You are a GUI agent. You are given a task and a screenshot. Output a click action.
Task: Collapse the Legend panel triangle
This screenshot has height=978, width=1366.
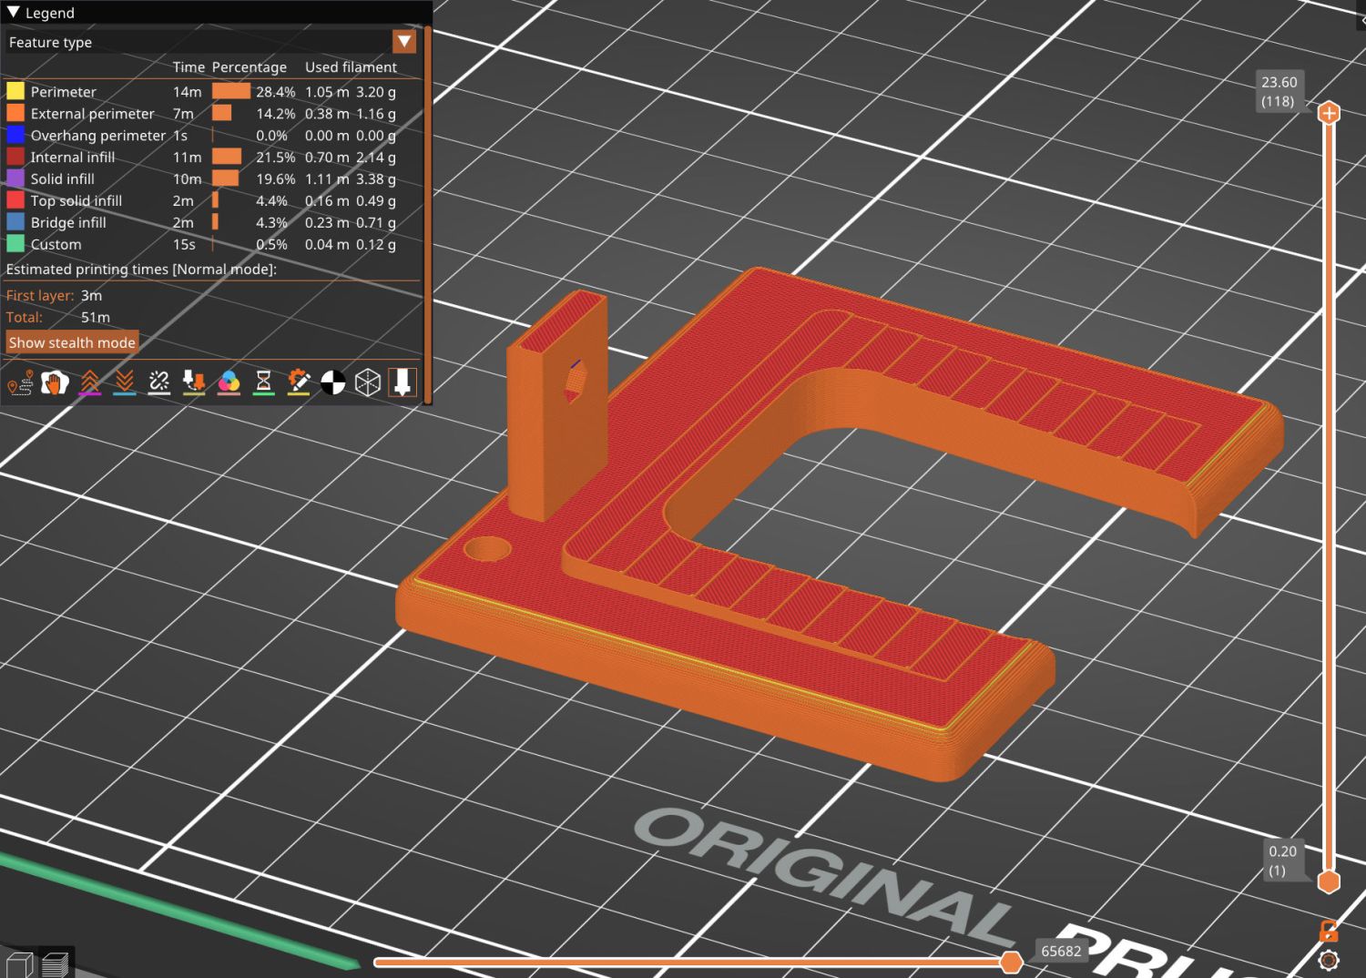[14, 13]
